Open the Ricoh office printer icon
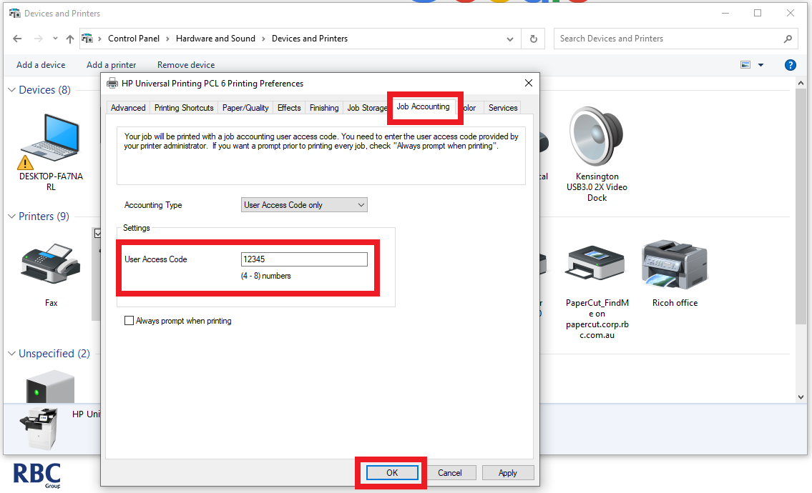This screenshot has width=812, height=493. click(x=673, y=264)
